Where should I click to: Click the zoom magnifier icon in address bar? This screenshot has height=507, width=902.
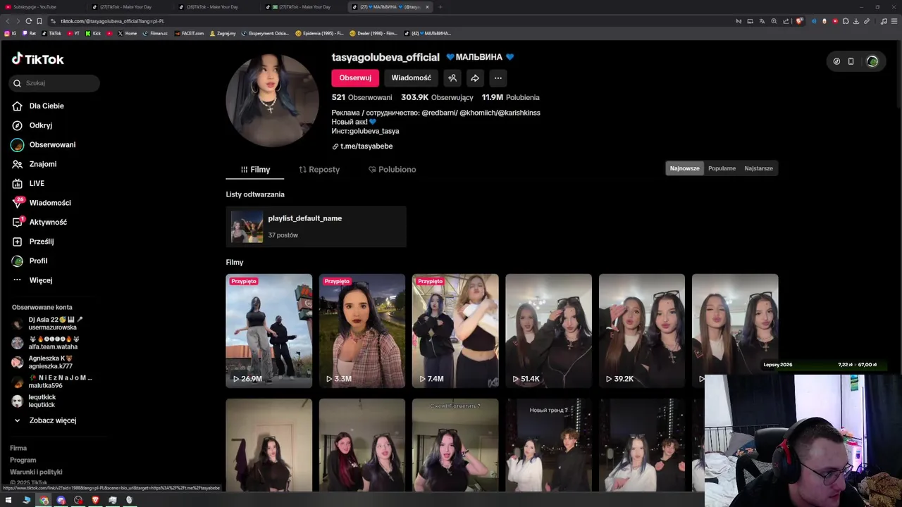pyautogui.click(x=774, y=21)
